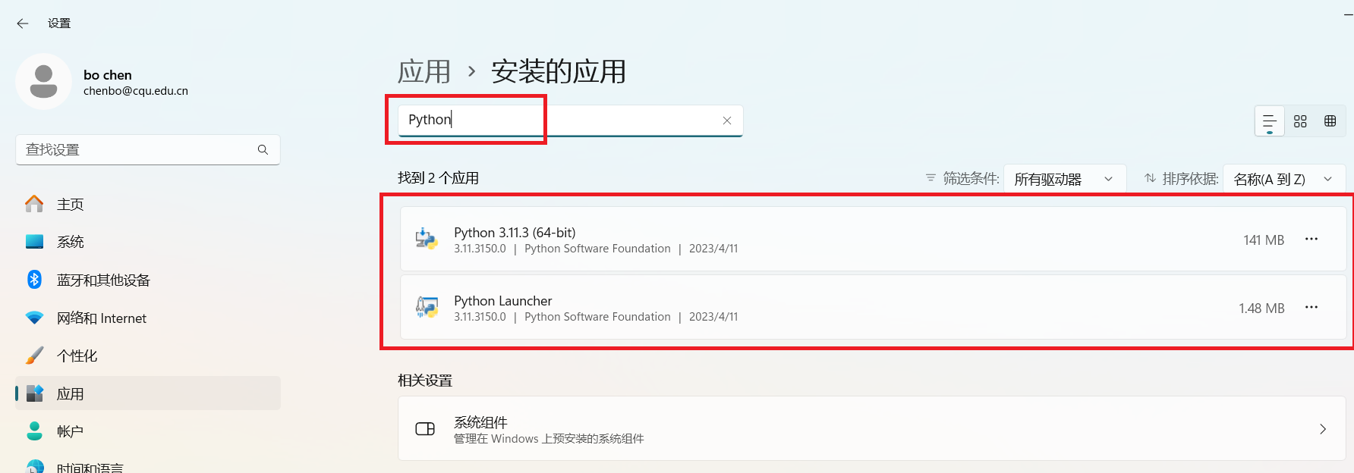The width and height of the screenshot is (1354, 473).
Task: Open more options for Python 3.11.3
Action: point(1311,240)
